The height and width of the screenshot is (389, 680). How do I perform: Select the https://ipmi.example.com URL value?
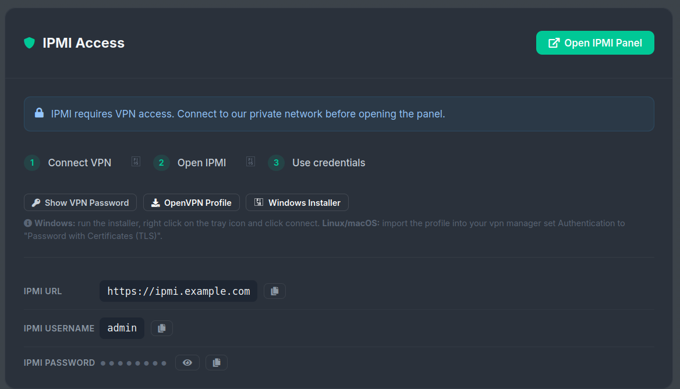178,291
